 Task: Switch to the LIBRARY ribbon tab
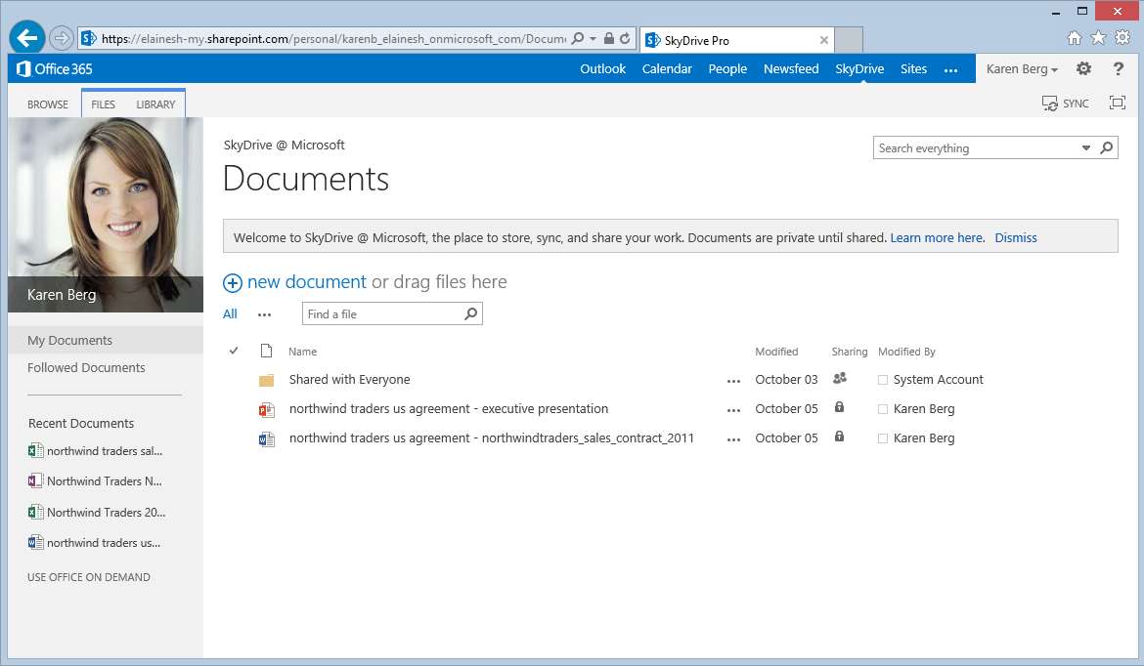pyautogui.click(x=155, y=104)
